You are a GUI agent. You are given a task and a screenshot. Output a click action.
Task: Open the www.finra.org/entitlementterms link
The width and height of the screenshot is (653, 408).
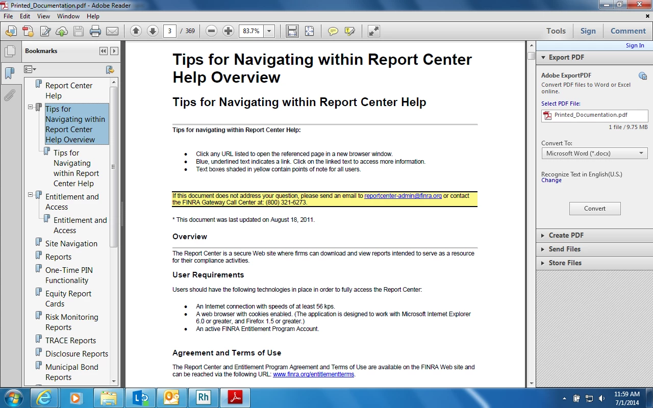click(x=313, y=374)
